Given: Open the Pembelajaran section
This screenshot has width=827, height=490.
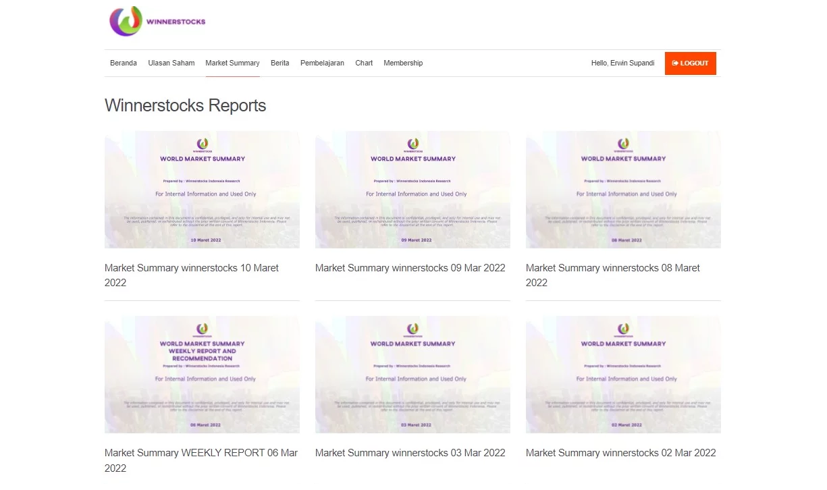Looking at the screenshot, I should (x=322, y=63).
